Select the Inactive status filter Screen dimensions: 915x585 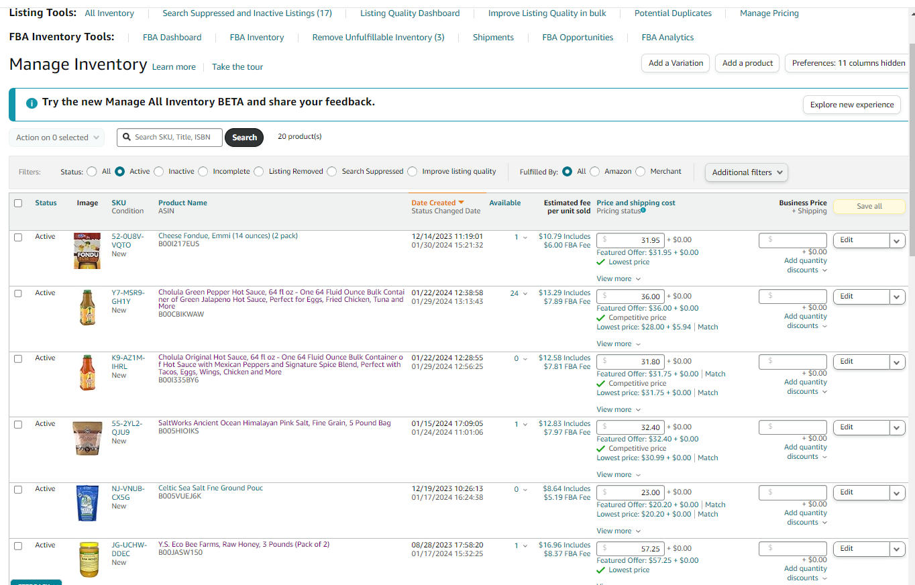[x=158, y=172]
